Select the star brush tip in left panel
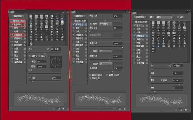Screen dimensions: 193x120 pyautogui.click(x=31, y=42)
